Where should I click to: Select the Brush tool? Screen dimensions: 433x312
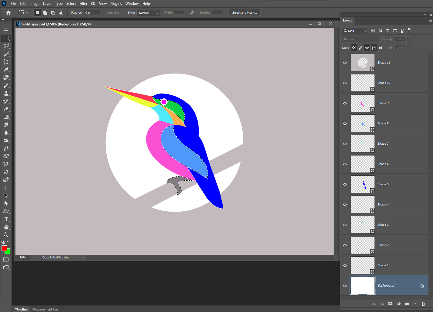tap(6, 85)
